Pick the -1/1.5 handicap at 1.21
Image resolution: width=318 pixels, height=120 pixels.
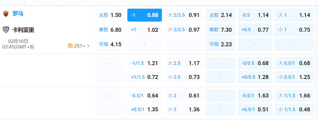pos(145,63)
